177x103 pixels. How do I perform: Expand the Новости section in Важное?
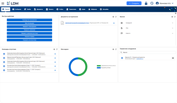[173, 33]
